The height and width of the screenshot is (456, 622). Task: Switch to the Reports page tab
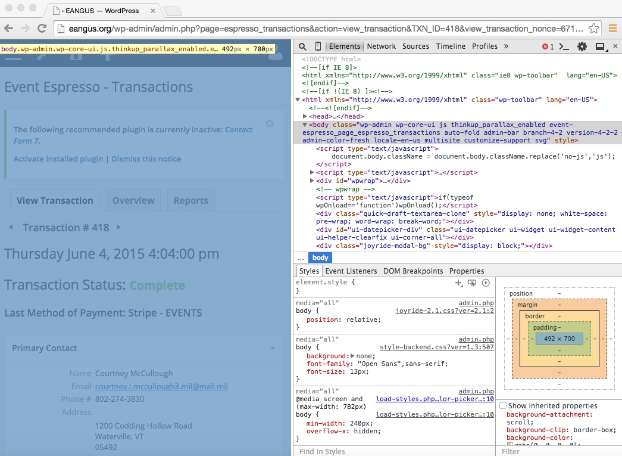tap(191, 201)
